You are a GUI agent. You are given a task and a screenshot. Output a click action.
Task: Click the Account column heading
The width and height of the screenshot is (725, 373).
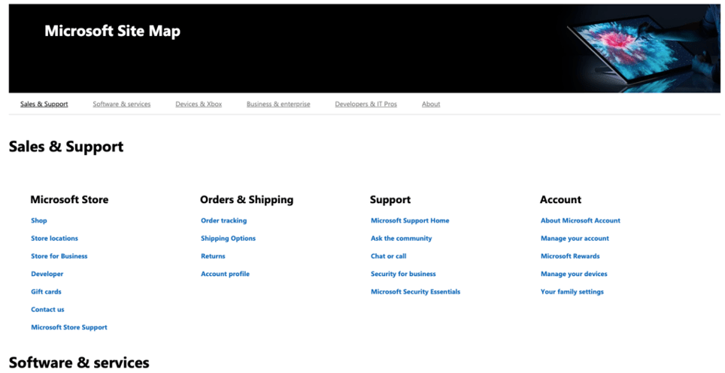[560, 200]
